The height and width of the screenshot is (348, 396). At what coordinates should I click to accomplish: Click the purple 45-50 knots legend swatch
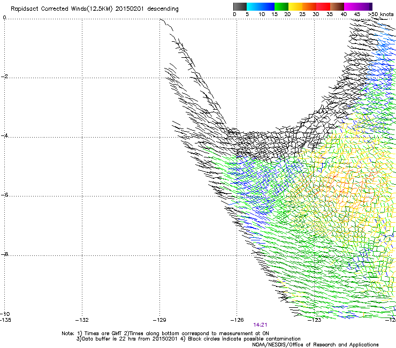[365, 6]
